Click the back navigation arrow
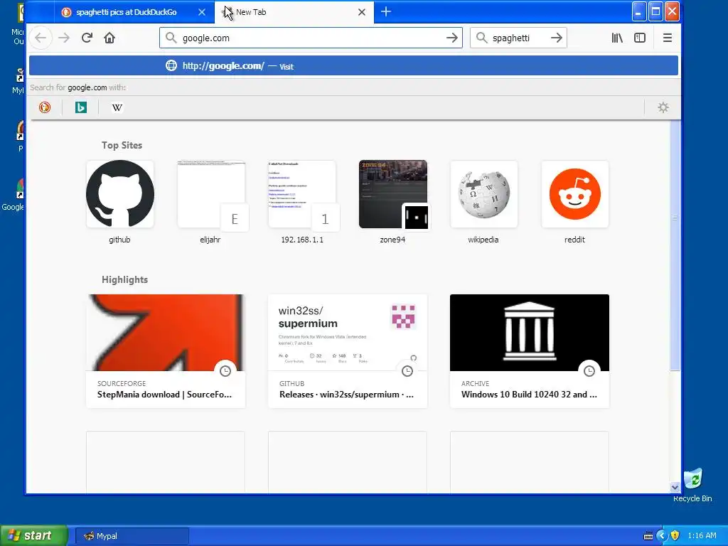The width and height of the screenshot is (728, 546). 41,38
